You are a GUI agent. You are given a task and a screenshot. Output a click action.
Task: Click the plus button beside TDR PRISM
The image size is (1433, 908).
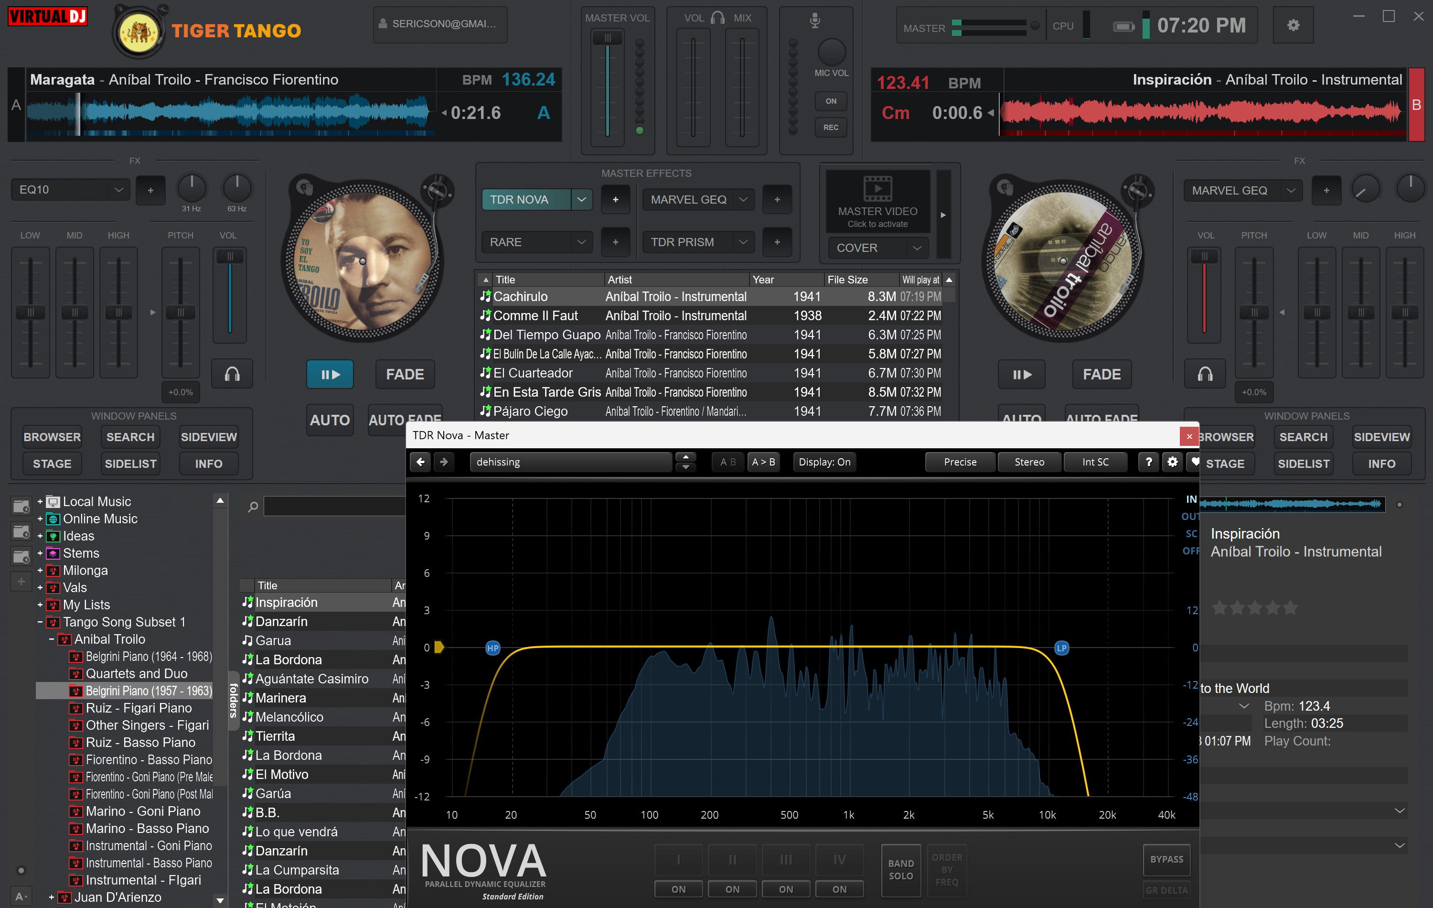click(777, 242)
